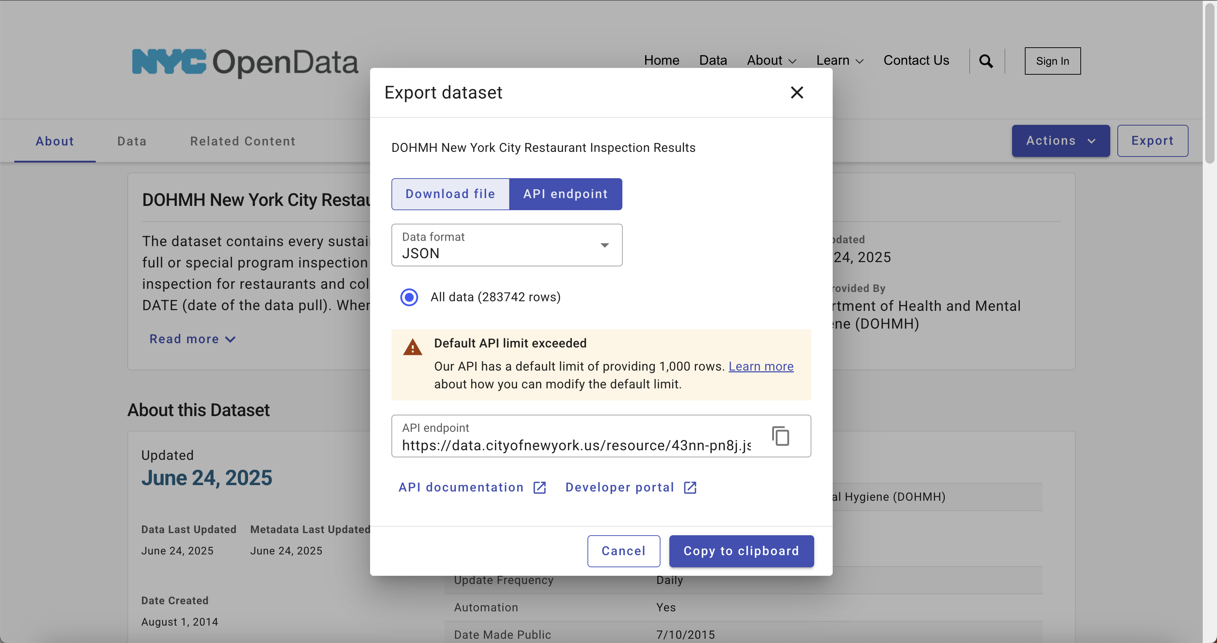
Task: Switch to the Download file option
Action: [x=450, y=193]
